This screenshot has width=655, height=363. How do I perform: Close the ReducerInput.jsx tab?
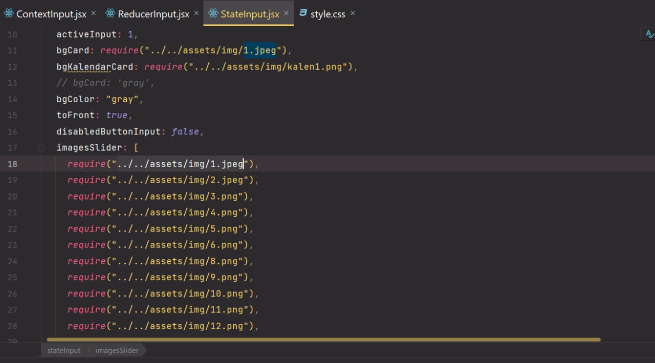click(x=196, y=14)
